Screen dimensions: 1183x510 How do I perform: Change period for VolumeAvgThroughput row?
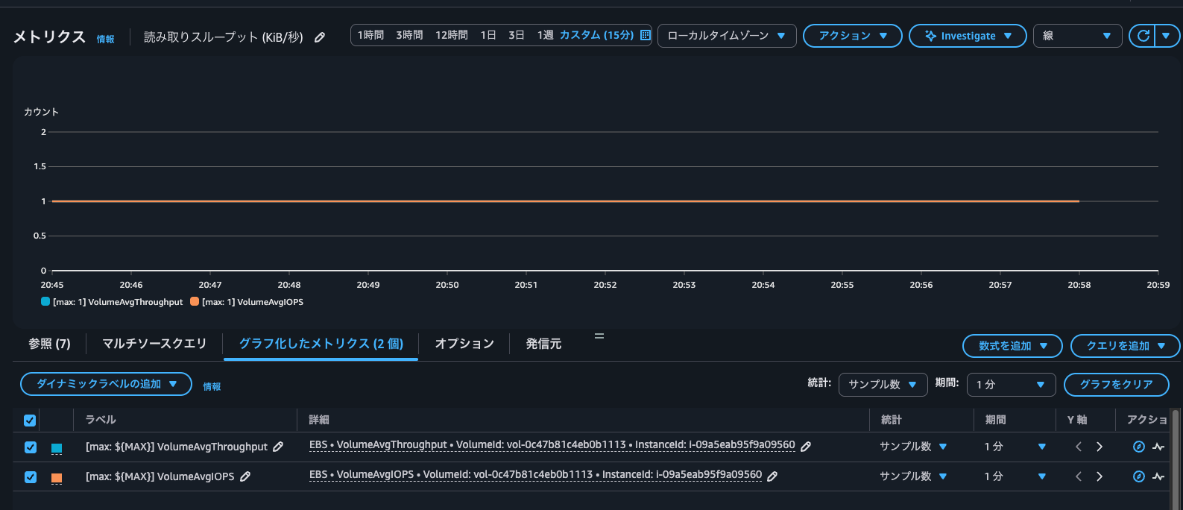[x=1015, y=447]
